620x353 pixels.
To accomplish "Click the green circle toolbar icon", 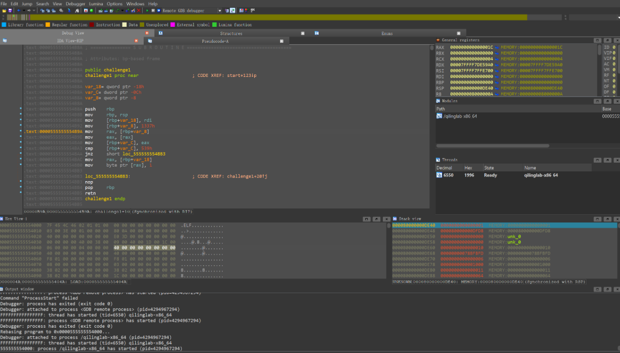I will (x=91, y=10).
